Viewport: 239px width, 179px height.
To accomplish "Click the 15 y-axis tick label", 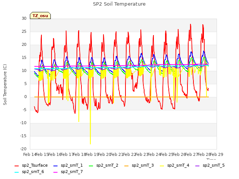I will click(x=24, y=57).
